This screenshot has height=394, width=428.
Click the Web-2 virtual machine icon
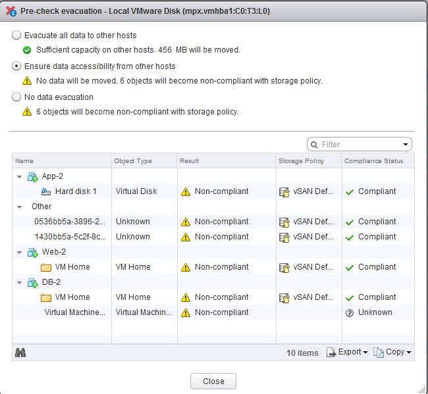coord(33,253)
